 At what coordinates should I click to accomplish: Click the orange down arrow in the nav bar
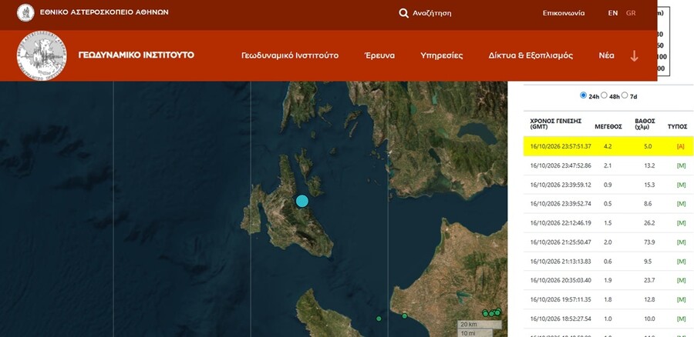point(634,56)
